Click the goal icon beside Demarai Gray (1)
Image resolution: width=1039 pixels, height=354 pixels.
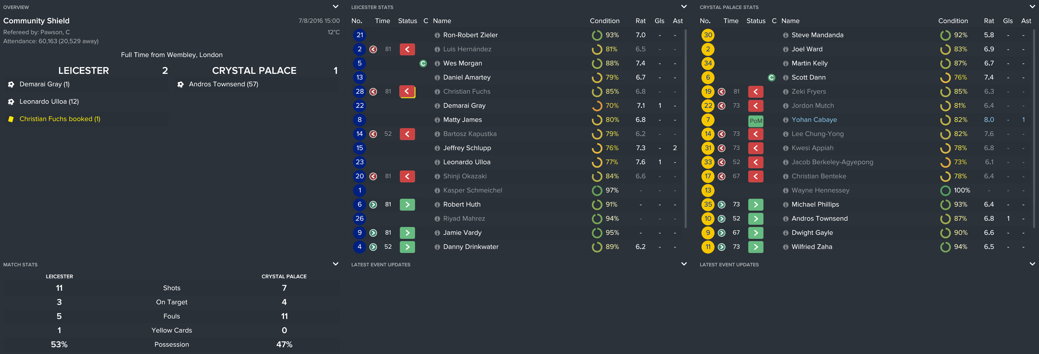[11, 85]
